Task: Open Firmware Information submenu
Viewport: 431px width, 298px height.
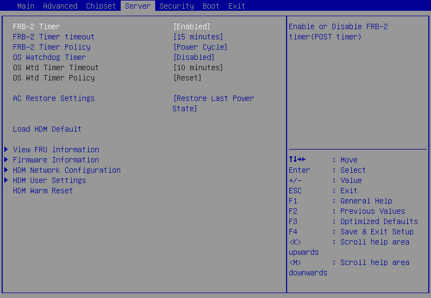Action: coord(56,160)
